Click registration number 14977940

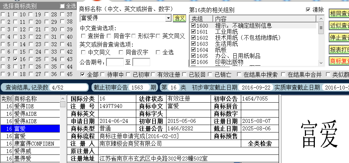click(x=111, y=106)
